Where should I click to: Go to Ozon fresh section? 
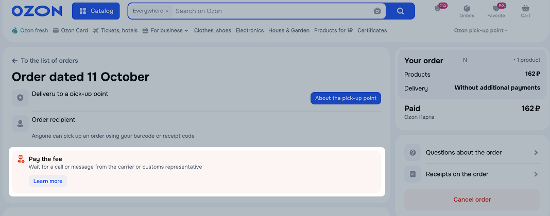(x=30, y=30)
